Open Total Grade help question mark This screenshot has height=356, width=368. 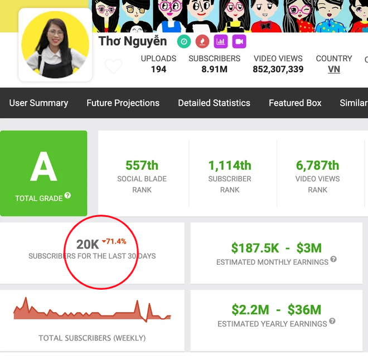(67, 195)
